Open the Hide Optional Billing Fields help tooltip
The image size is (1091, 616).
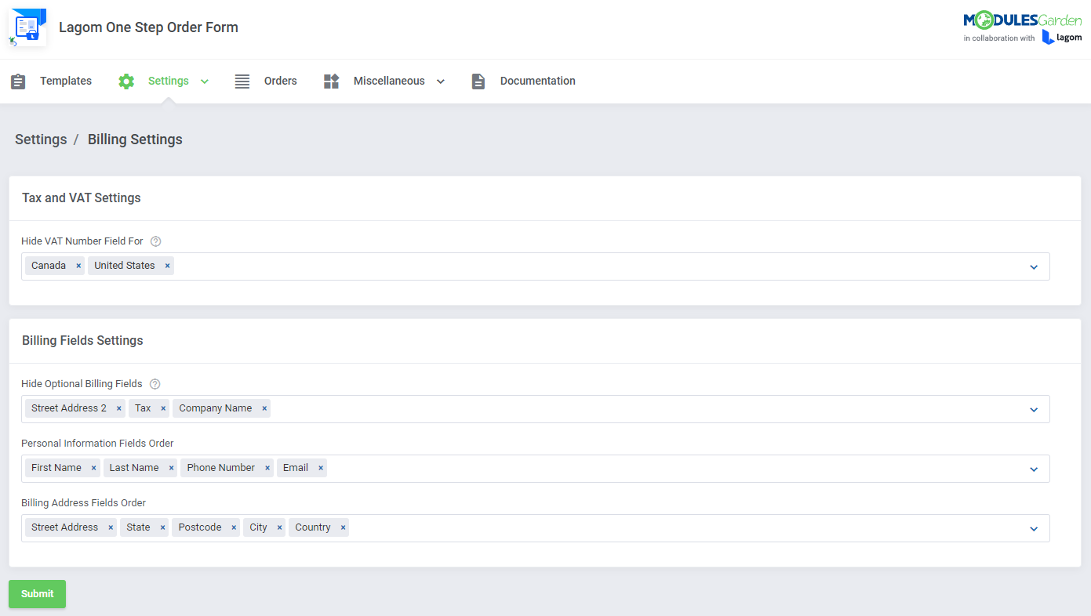coord(155,383)
